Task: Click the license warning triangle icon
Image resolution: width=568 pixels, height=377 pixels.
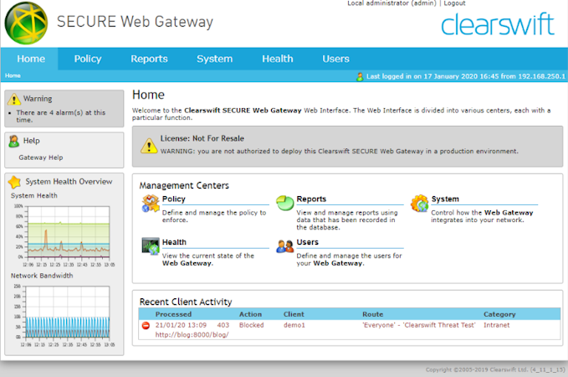Action: pos(149,146)
